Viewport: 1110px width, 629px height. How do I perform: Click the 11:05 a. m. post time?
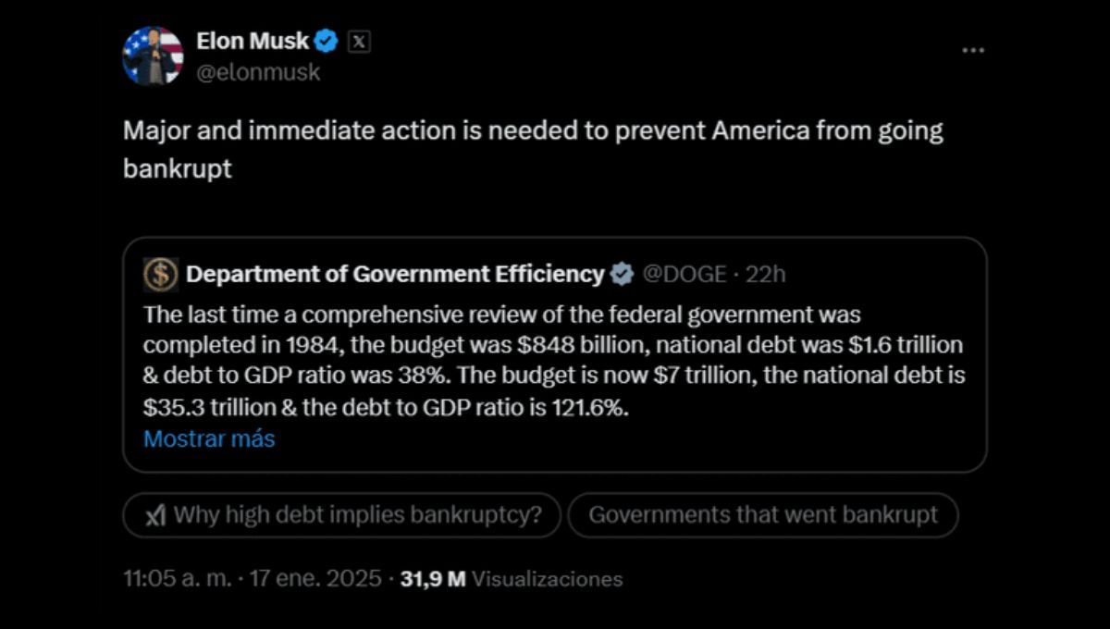tap(176, 579)
